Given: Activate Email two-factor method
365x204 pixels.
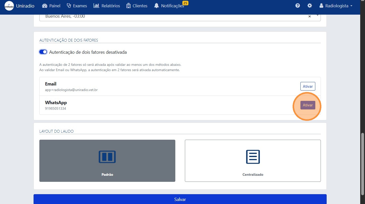Looking at the screenshot, I should click(x=307, y=86).
